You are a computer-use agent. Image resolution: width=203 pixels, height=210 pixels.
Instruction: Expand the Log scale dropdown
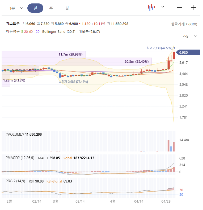point(189,36)
